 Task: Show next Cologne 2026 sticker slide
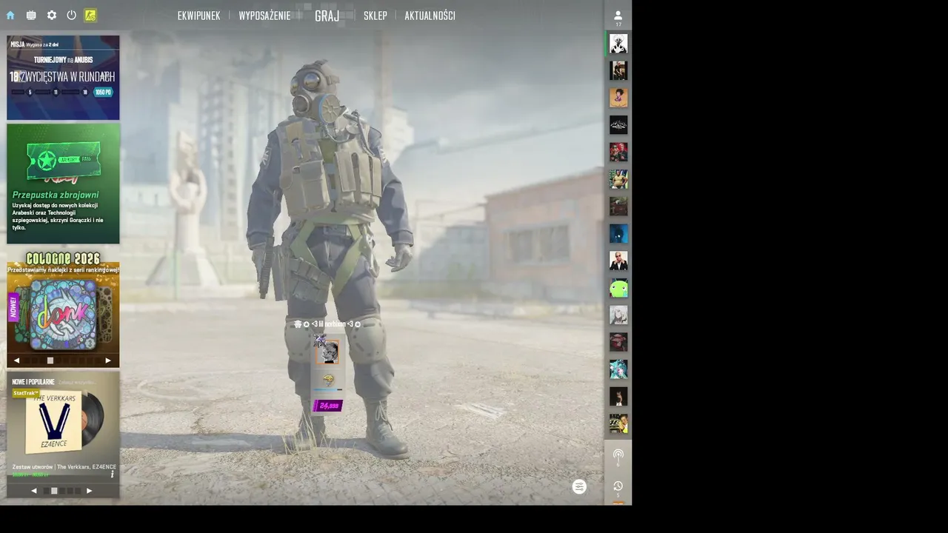[x=108, y=361]
